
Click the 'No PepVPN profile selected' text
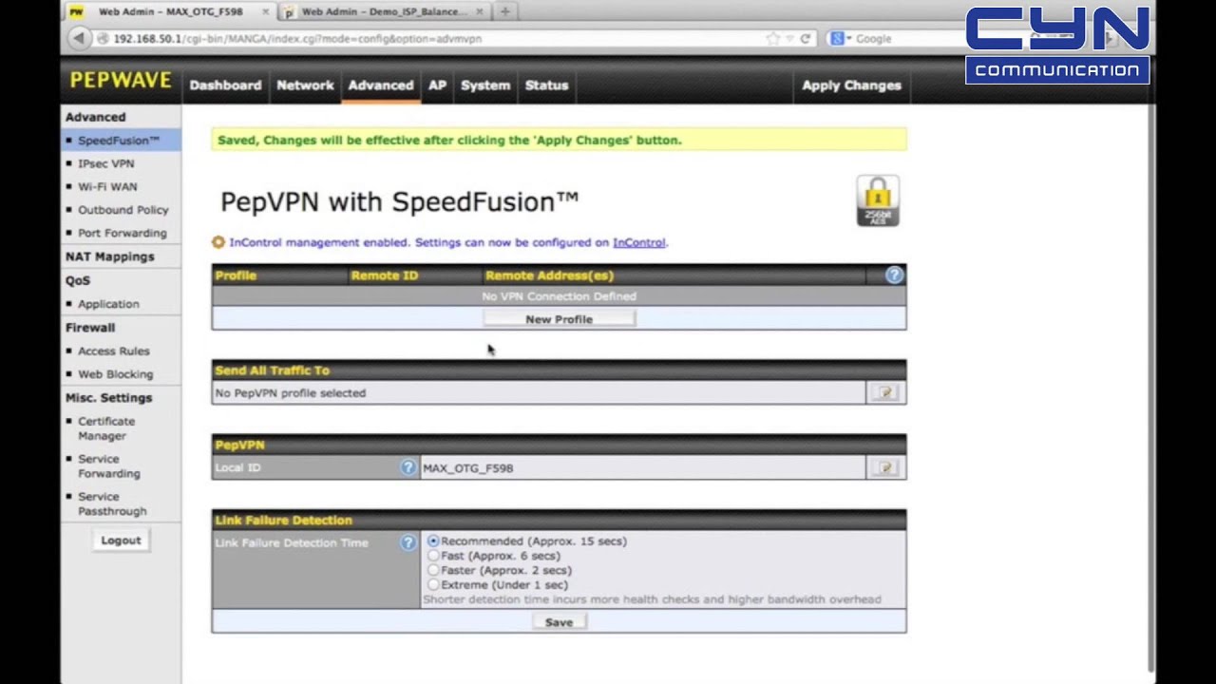coord(291,393)
